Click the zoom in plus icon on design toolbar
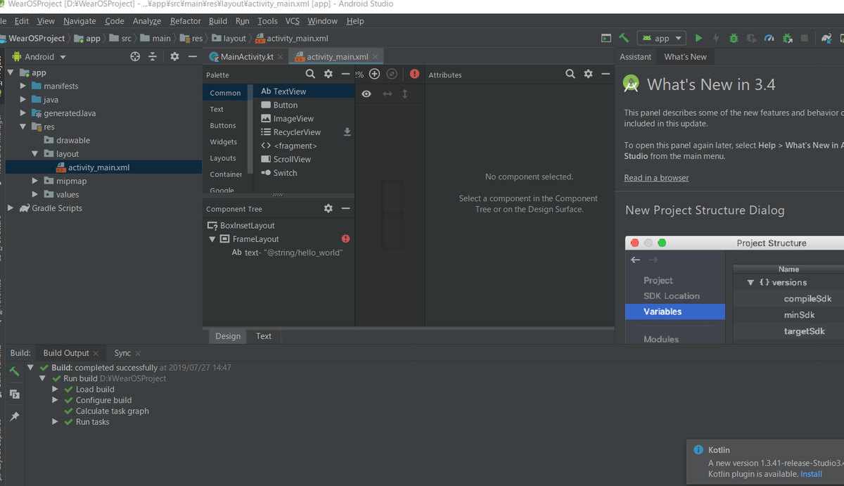This screenshot has height=486, width=844. [374, 74]
